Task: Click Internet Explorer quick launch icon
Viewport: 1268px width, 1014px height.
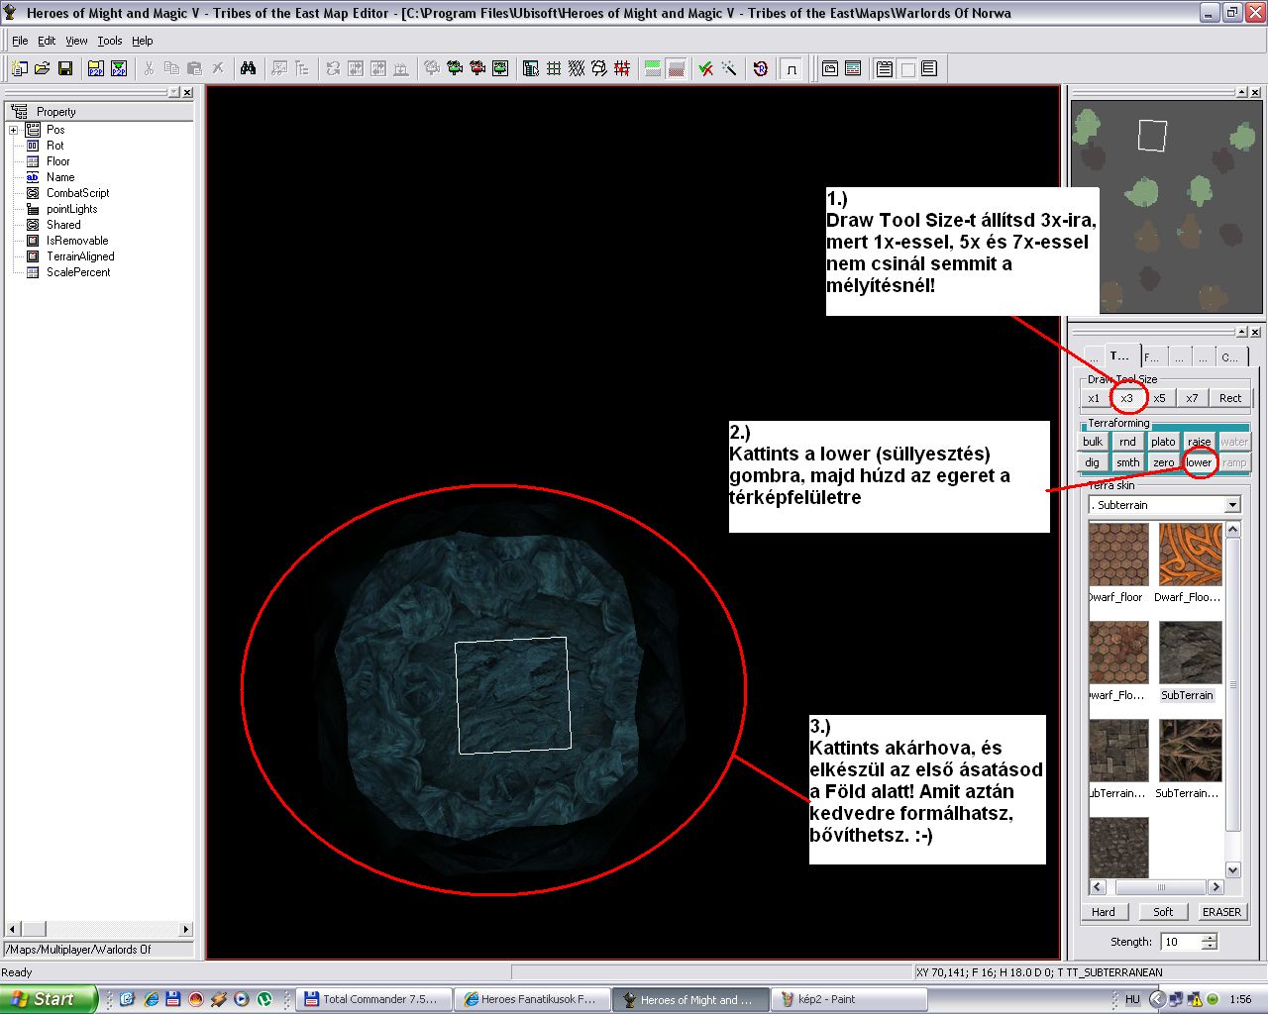Action: tap(150, 999)
